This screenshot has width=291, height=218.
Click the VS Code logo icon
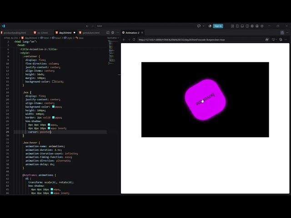pyautogui.click(x=3, y=26)
